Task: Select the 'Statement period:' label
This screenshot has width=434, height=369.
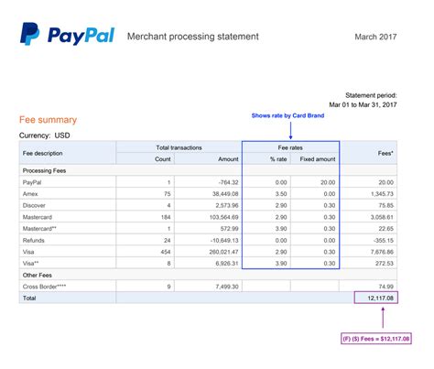Action: pyautogui.click(x=371, y=95)
